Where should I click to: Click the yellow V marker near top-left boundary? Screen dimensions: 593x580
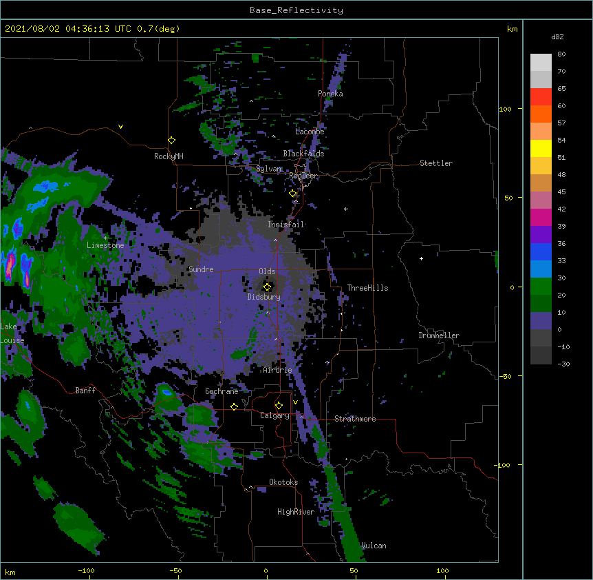pyautogui.click(x=120, y=127)
